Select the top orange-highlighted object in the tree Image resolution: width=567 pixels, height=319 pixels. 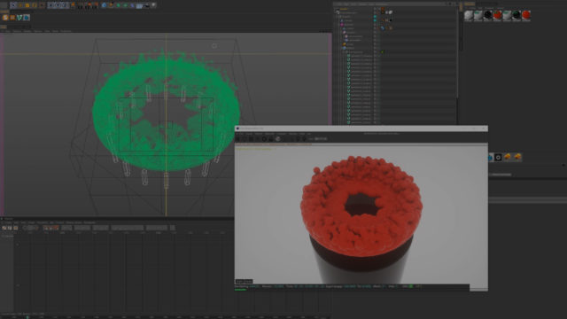click(344, 9)
